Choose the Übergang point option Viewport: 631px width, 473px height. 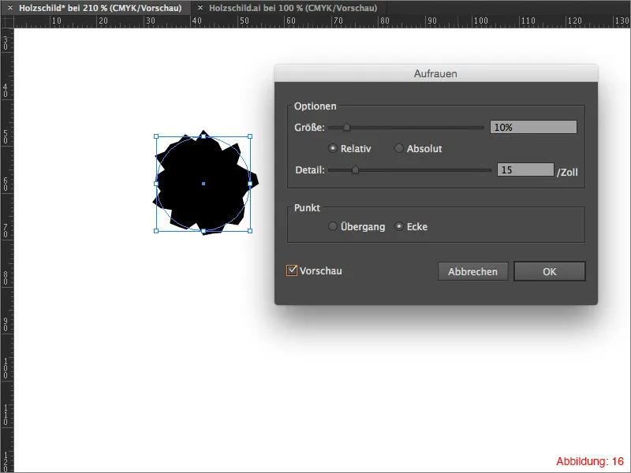pos(332,226)
